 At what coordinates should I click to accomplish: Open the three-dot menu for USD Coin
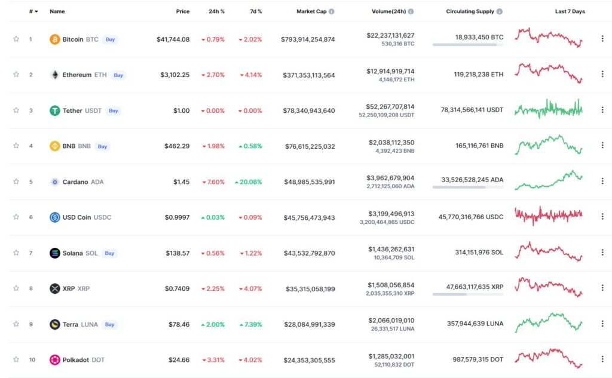click(602, 217)
